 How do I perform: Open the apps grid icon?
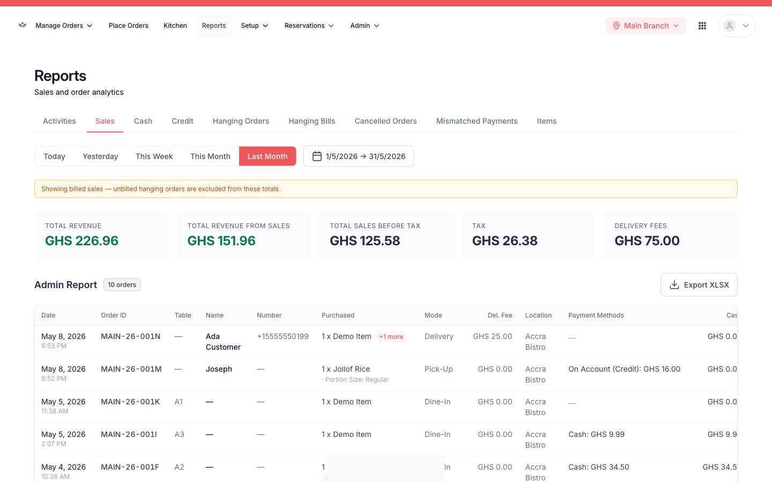[x=702, y=26]
